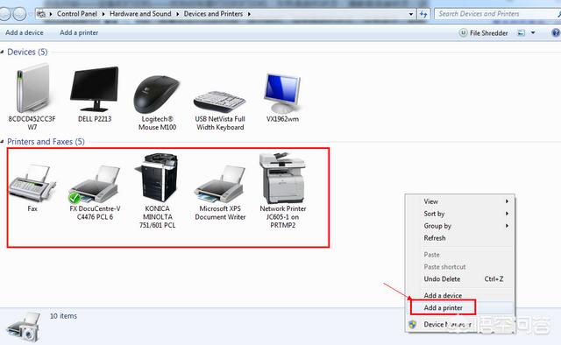
Task: Click the File Shredder label
Action: click(x=489, y=33)
